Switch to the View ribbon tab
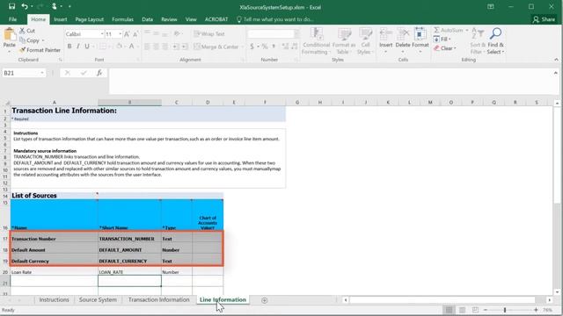This screenshot has height=316, width=563. click(191, 19)
